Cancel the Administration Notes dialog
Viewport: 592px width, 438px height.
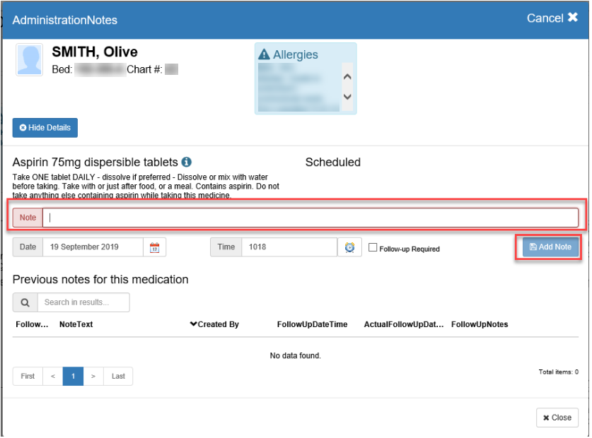point(552,18)
